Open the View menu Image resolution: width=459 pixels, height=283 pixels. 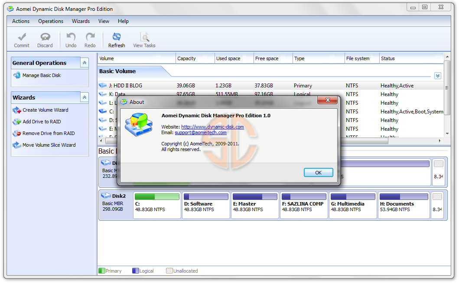[x=104, y=21]
